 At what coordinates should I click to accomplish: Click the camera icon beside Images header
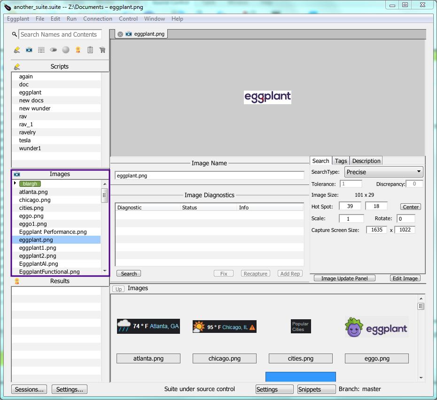(x=17, y=174)
